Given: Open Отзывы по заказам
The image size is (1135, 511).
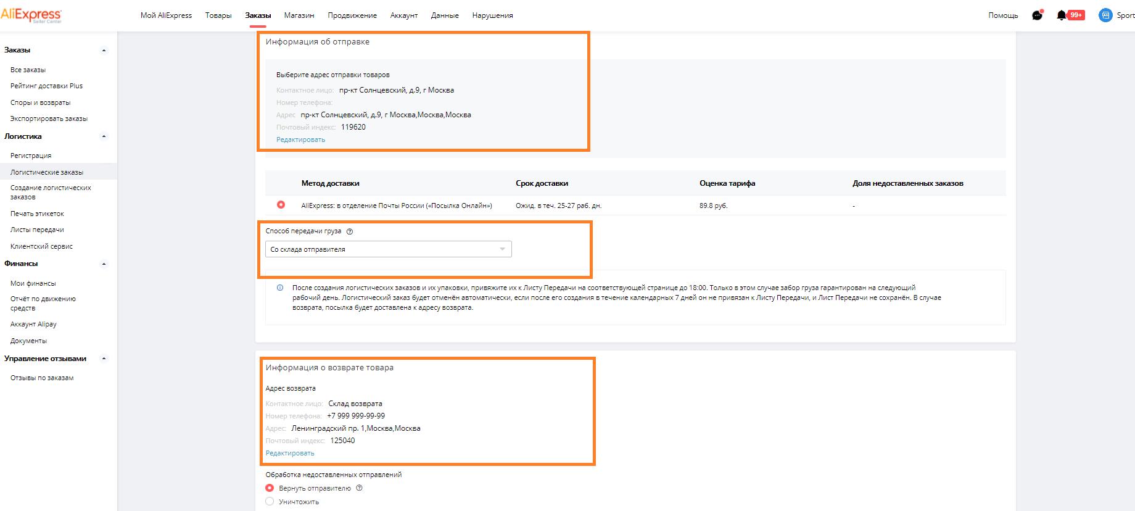Looking at the screenshot, I should (x=42, y=378).
